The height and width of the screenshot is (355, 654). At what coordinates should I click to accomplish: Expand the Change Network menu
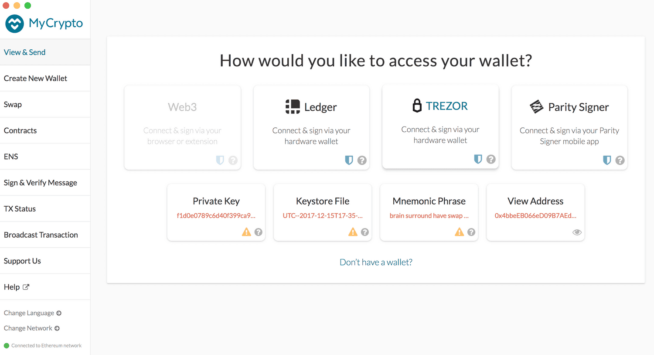[x=31, y=328]
